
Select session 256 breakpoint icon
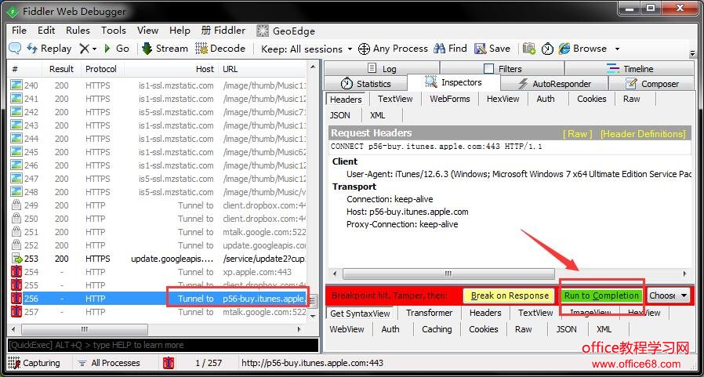tap(16, 299)
